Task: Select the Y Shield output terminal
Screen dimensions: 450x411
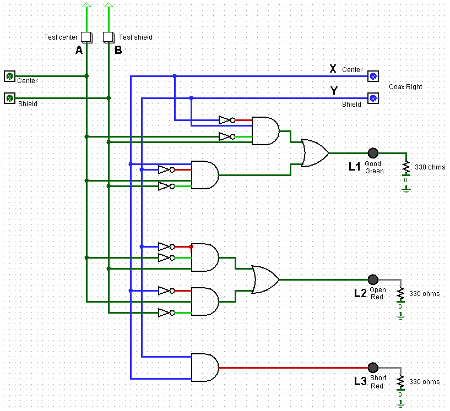Action: click(373, 98)
